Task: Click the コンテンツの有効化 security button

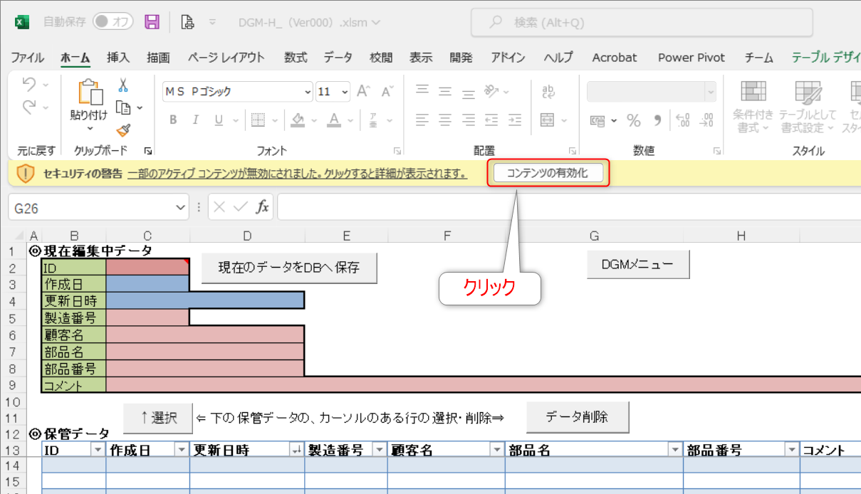Action: click(x=548, y=172)
